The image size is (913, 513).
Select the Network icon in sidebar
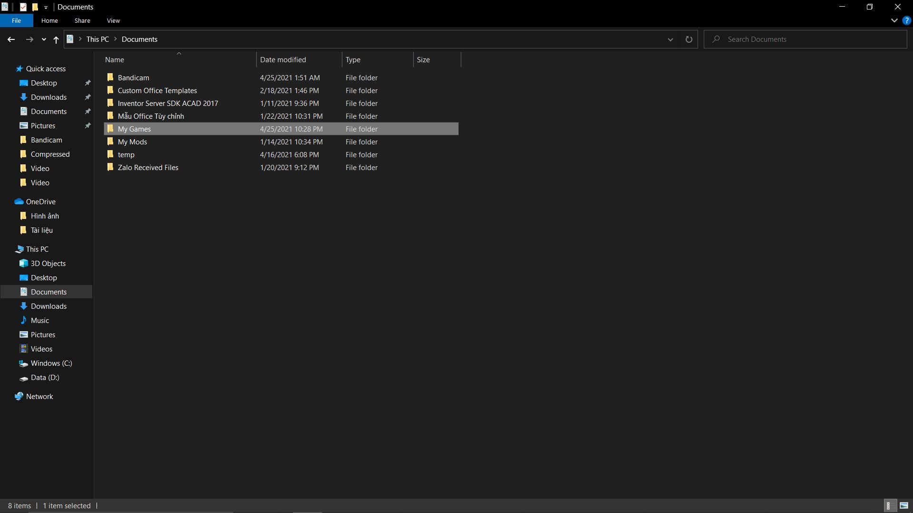tap(19, 396)
